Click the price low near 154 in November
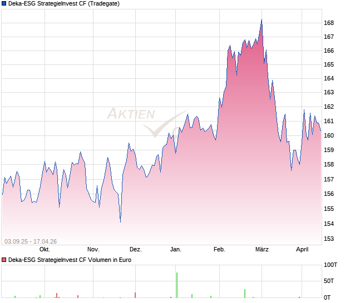Screen dimensions: 345x303 (121, 222)
